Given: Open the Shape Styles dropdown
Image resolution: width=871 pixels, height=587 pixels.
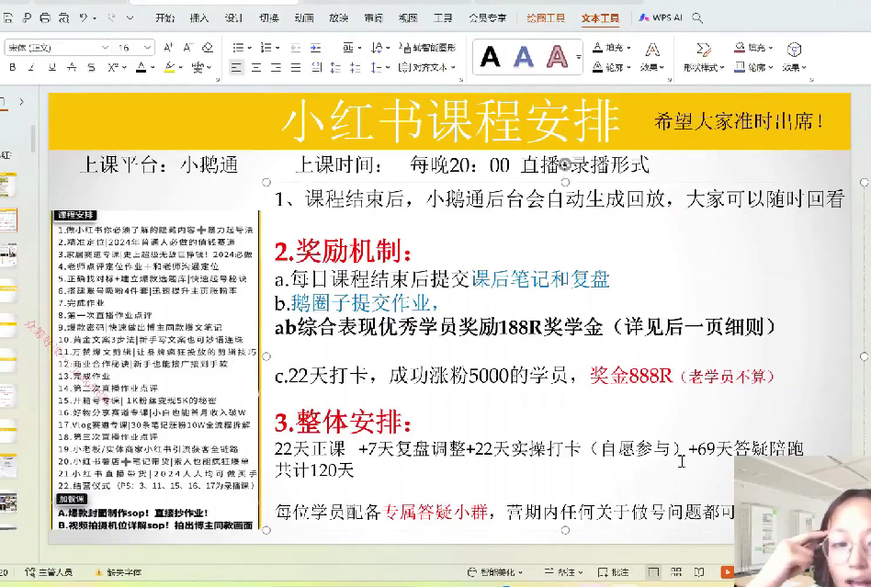Looking at the screenshot, I should [704, 67].
